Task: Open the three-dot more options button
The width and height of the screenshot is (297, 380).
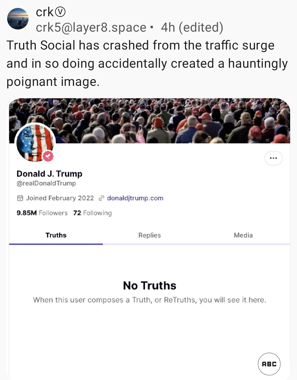Action: pyautogui.click(x=273, y=158)
